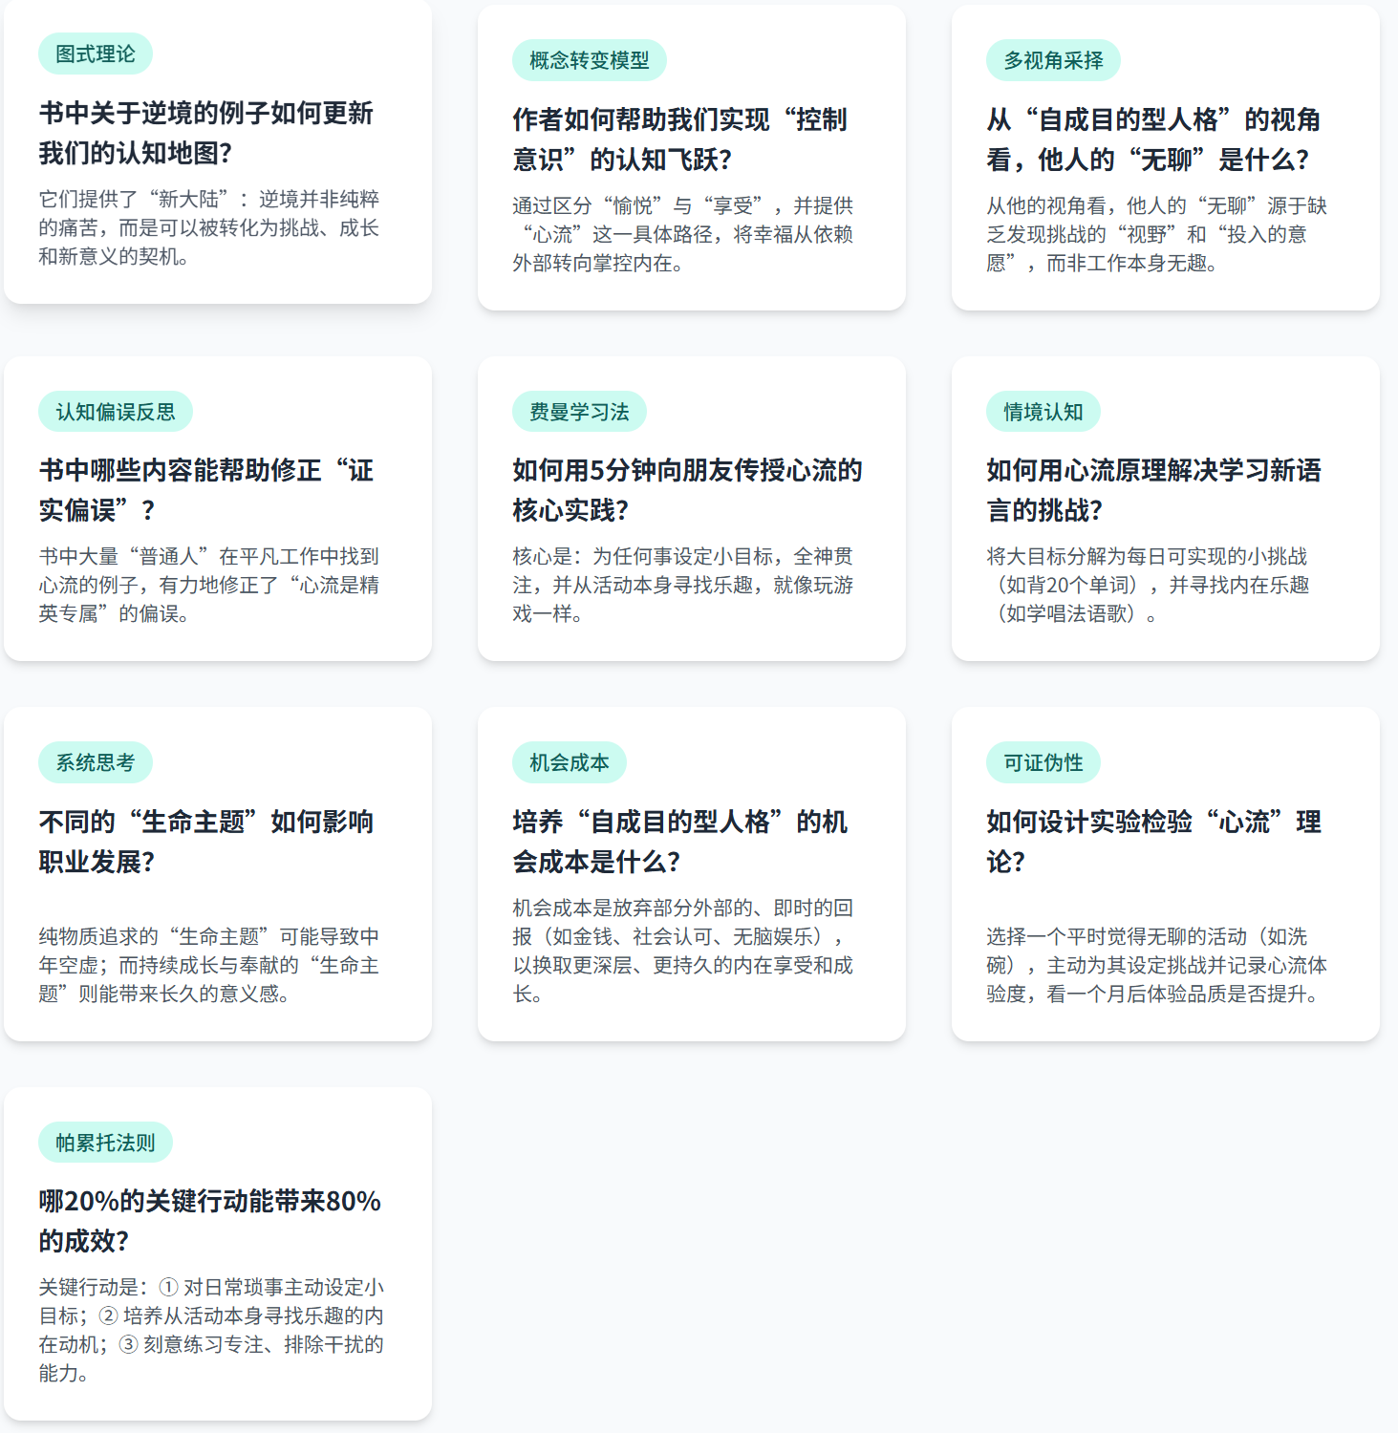Select the 概念转变模型 tag
Viewport: 1398px width, 1433px height.
pyautogui.click(x=589, y=61)
